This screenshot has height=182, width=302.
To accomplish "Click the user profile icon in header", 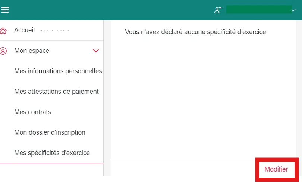I will pos(218,10).
